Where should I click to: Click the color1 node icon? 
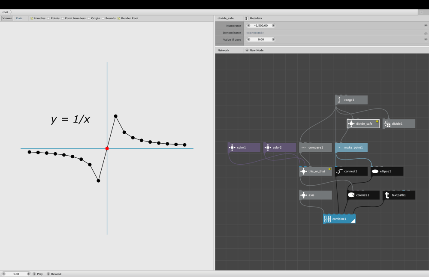[x=232, y=148]
